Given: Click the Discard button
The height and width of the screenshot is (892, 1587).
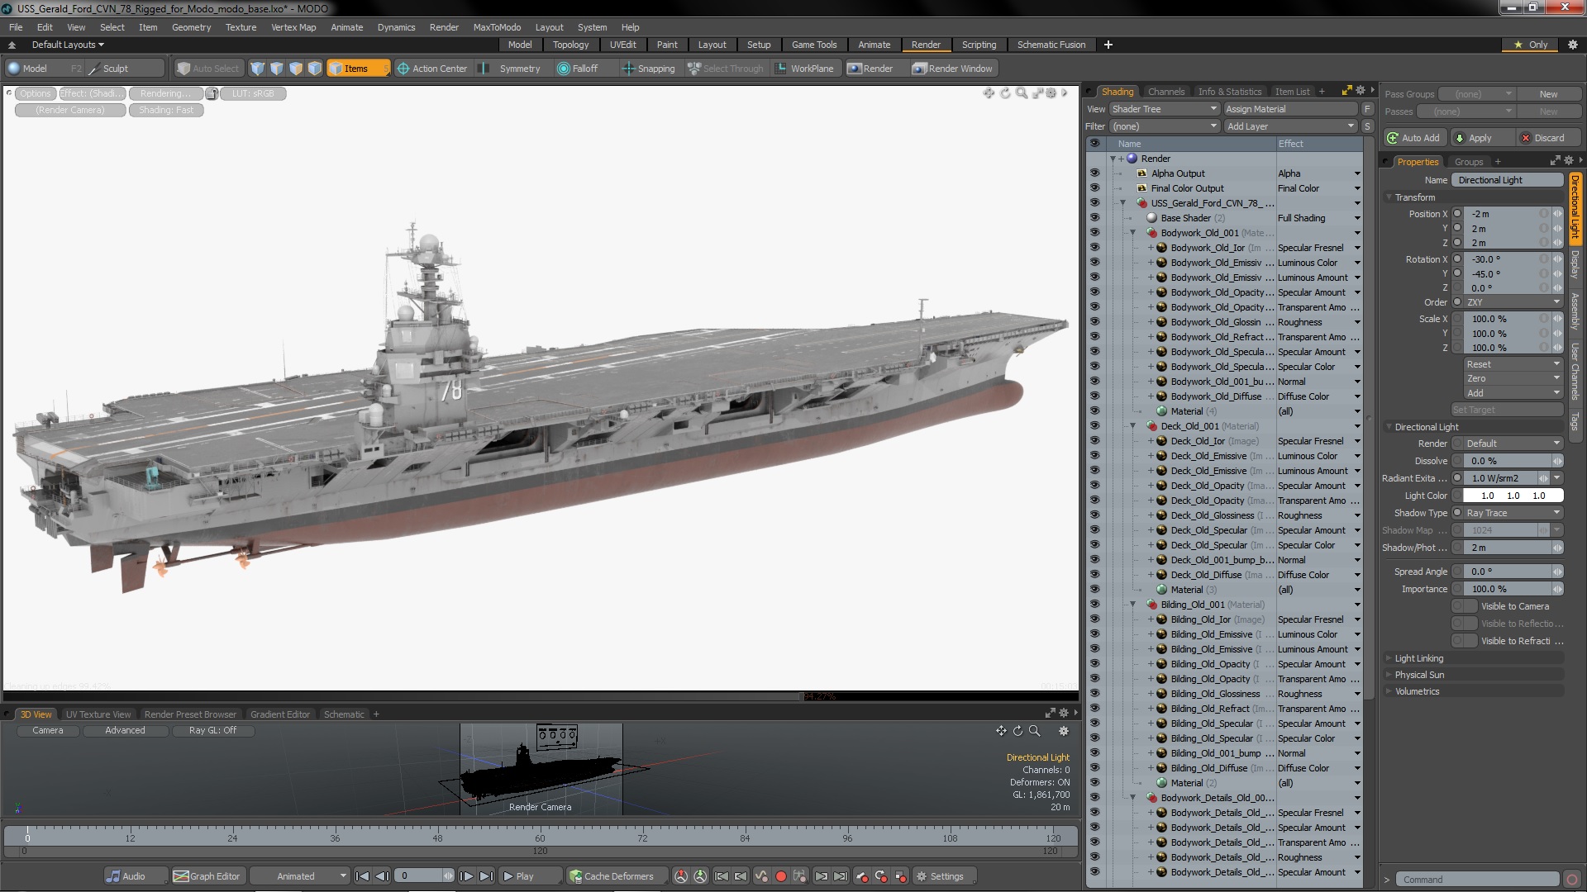Looking at the screenshot, I should tap(1542, 138).
